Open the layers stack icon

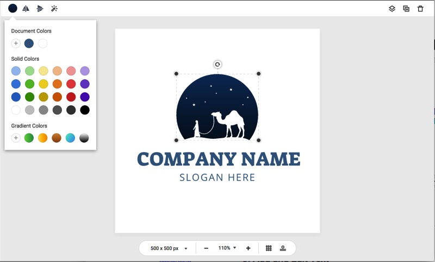point(392,9)
